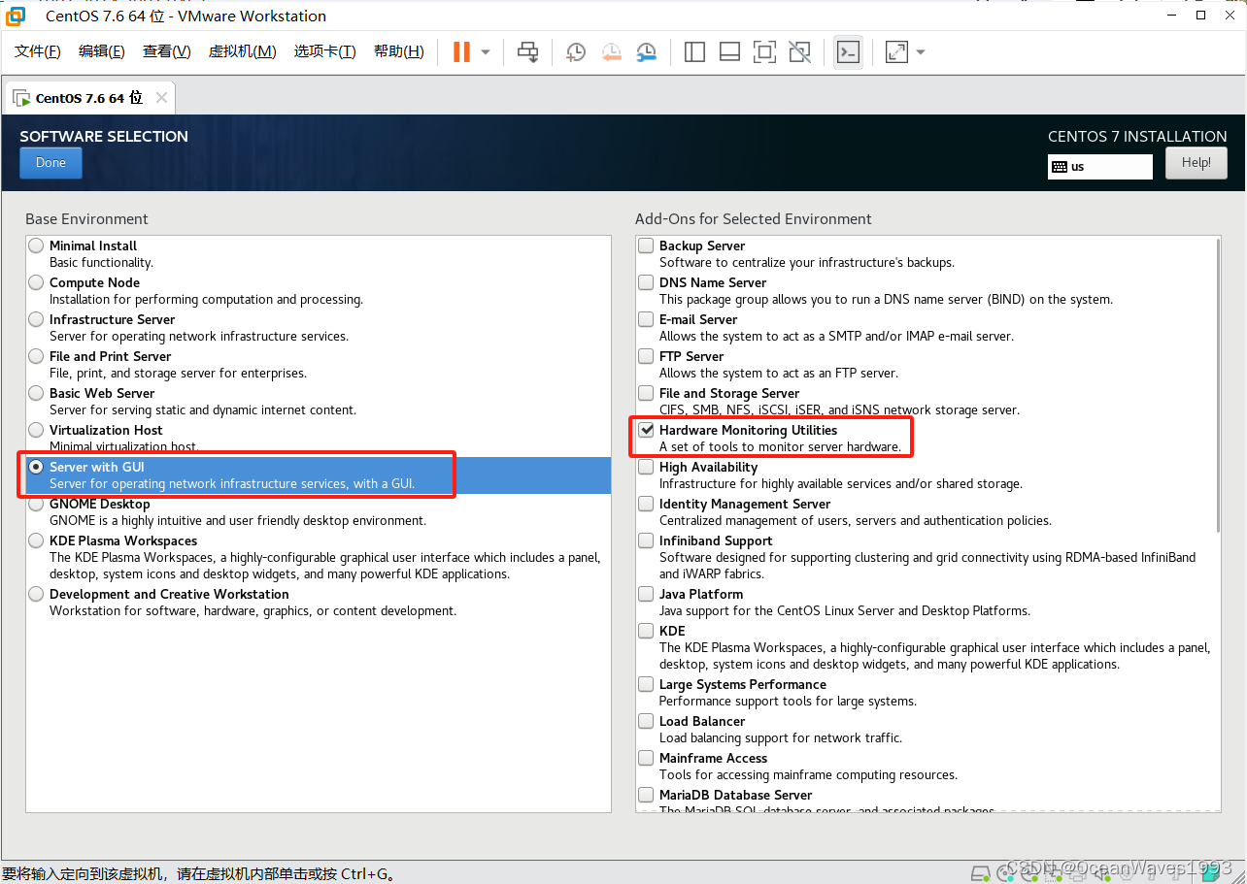Open the 查看(V) menu
The image size is (1247, 884).
pyautogui.click(x=167, y=51)
